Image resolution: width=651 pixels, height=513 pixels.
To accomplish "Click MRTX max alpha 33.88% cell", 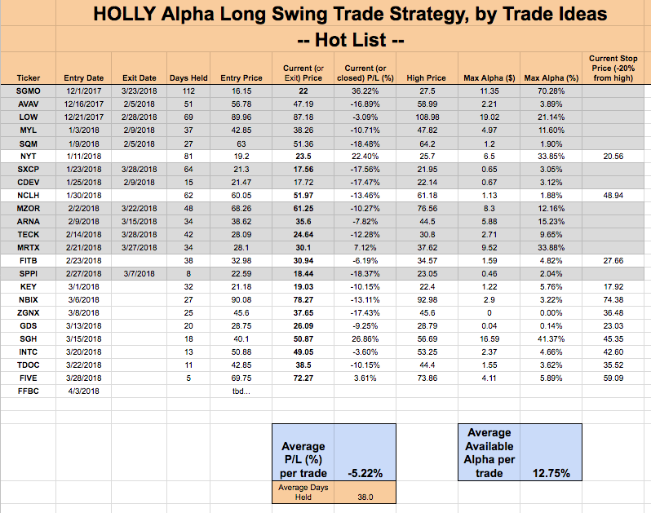I will (551, 248).
